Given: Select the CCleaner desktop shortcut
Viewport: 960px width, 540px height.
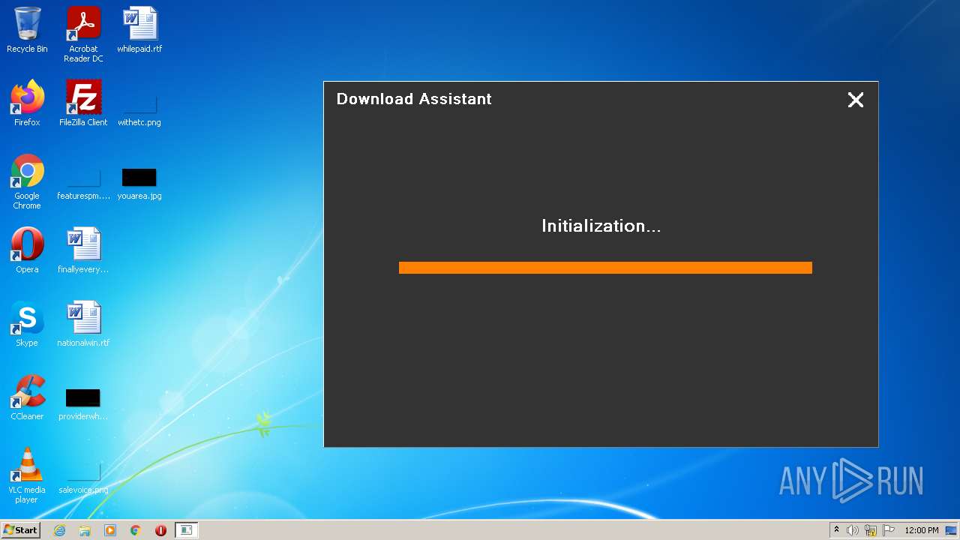Looking at the screenshot, I should pyautogui.click(x=27, y=397).
